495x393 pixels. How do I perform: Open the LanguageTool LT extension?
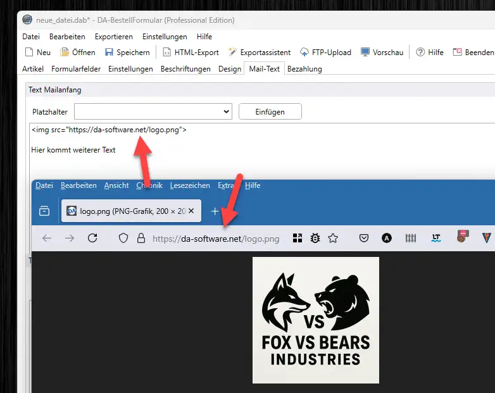coord(436,238)
